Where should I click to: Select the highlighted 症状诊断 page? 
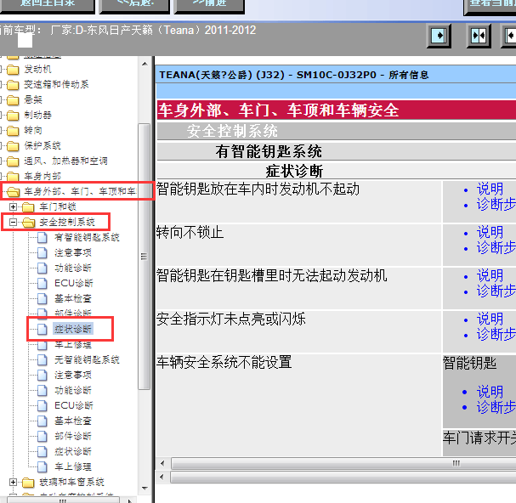pyautogui.click(x=73, y=329)
